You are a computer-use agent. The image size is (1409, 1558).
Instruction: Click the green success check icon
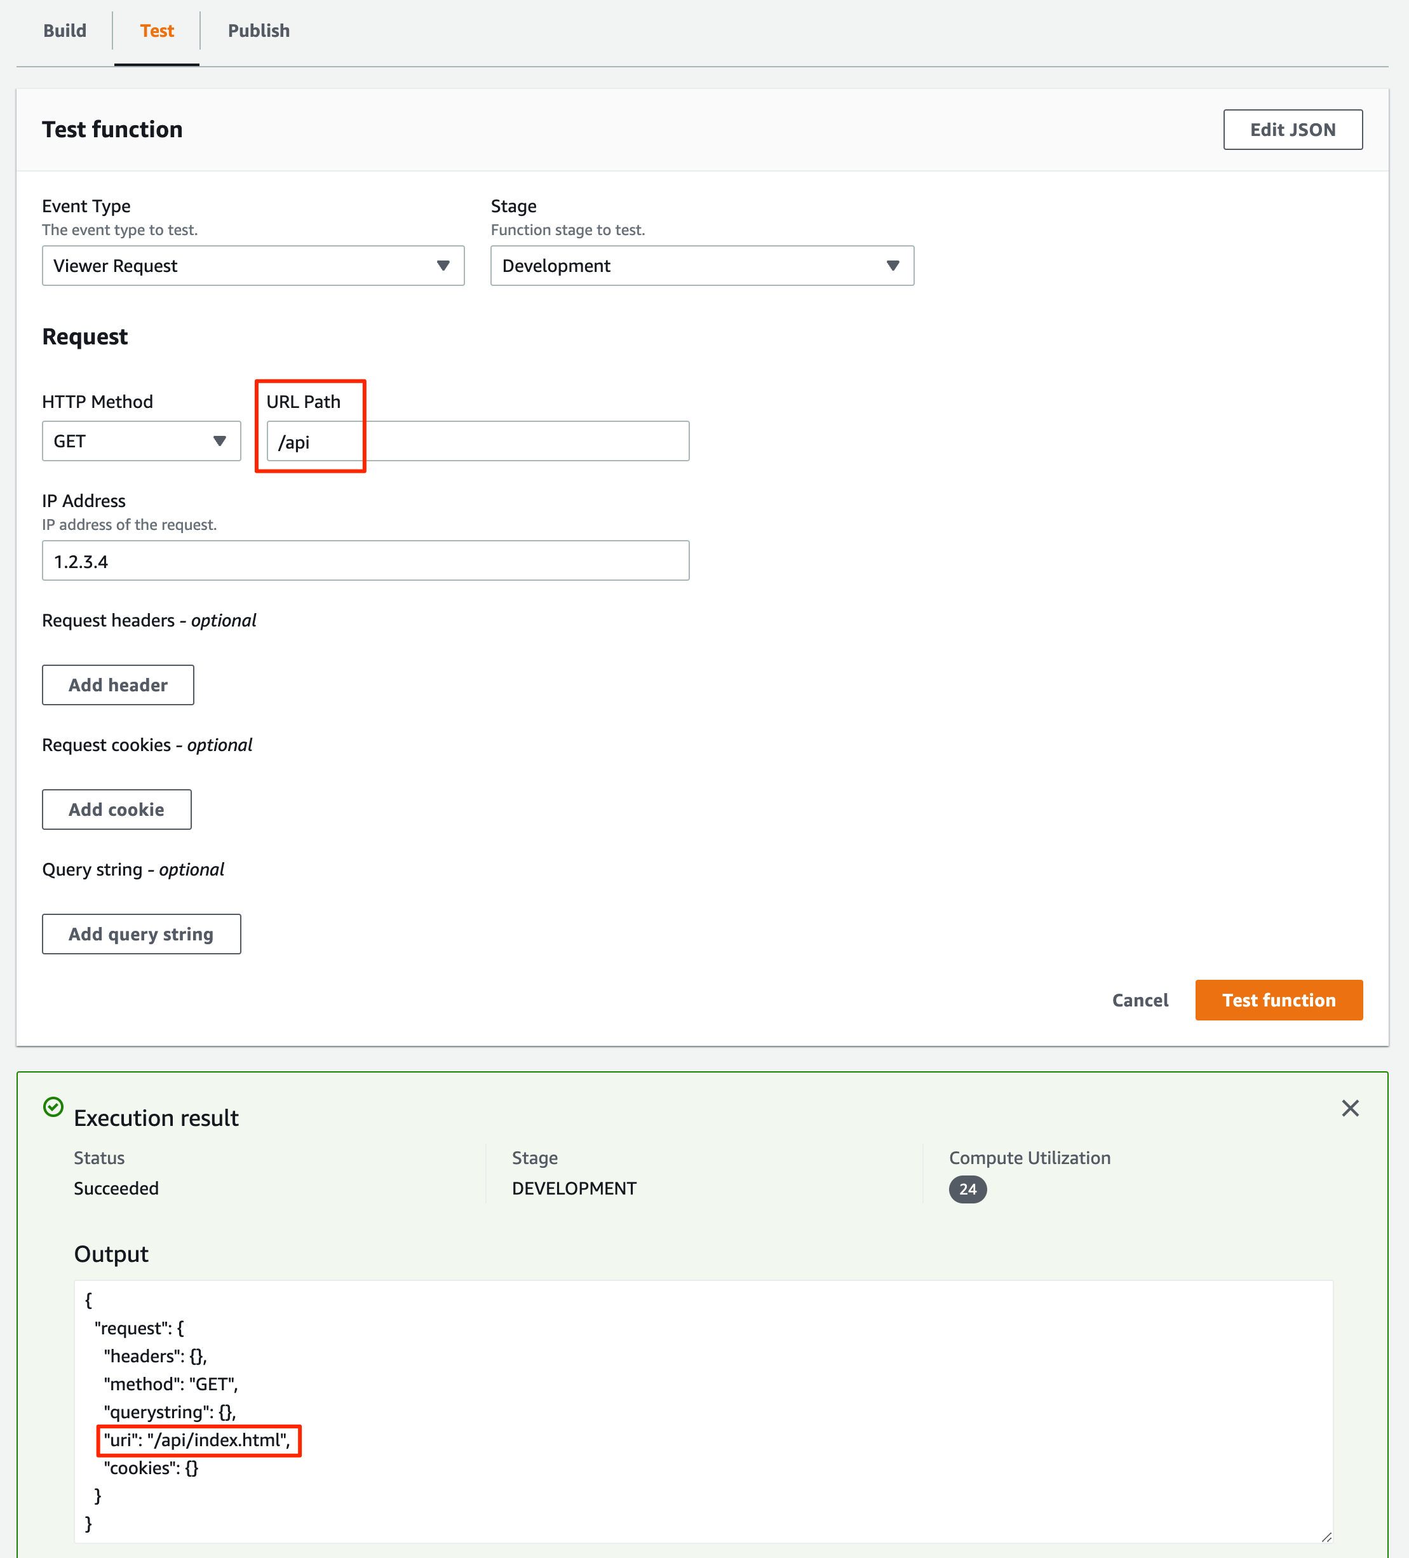(53, 1107)
